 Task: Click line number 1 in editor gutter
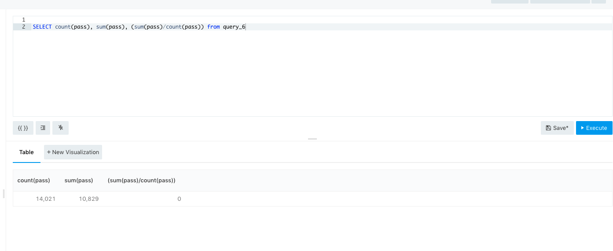[23, 20]
